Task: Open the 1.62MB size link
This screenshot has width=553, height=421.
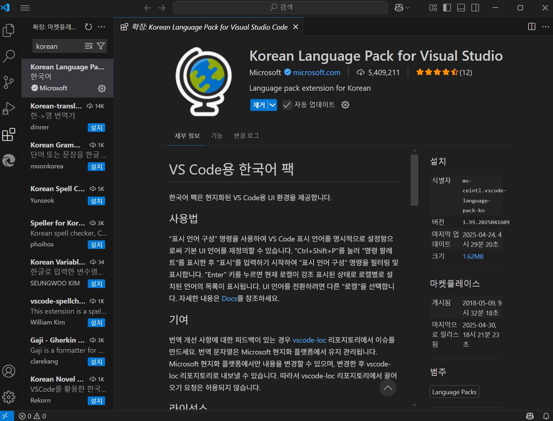Action: [x=473, y=257]
